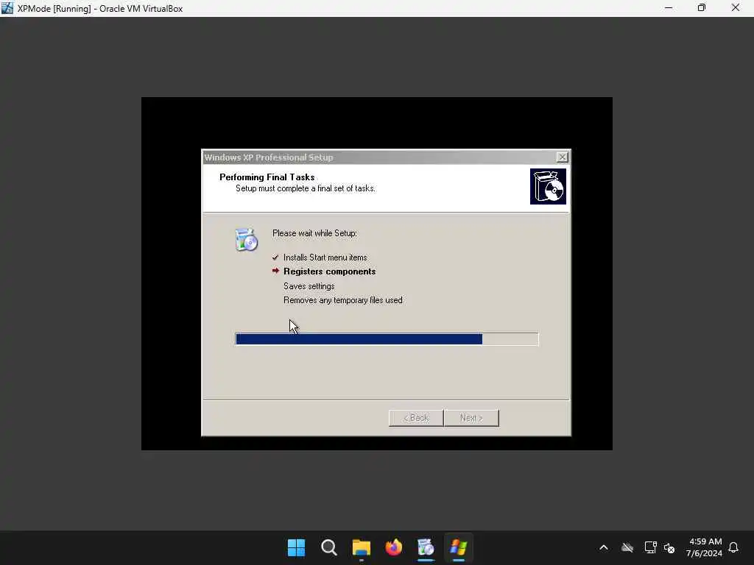Minimize the VirtualBox XPMode window
The width and height of the screenshot is (754, 565).
click(x=669, y=8)
